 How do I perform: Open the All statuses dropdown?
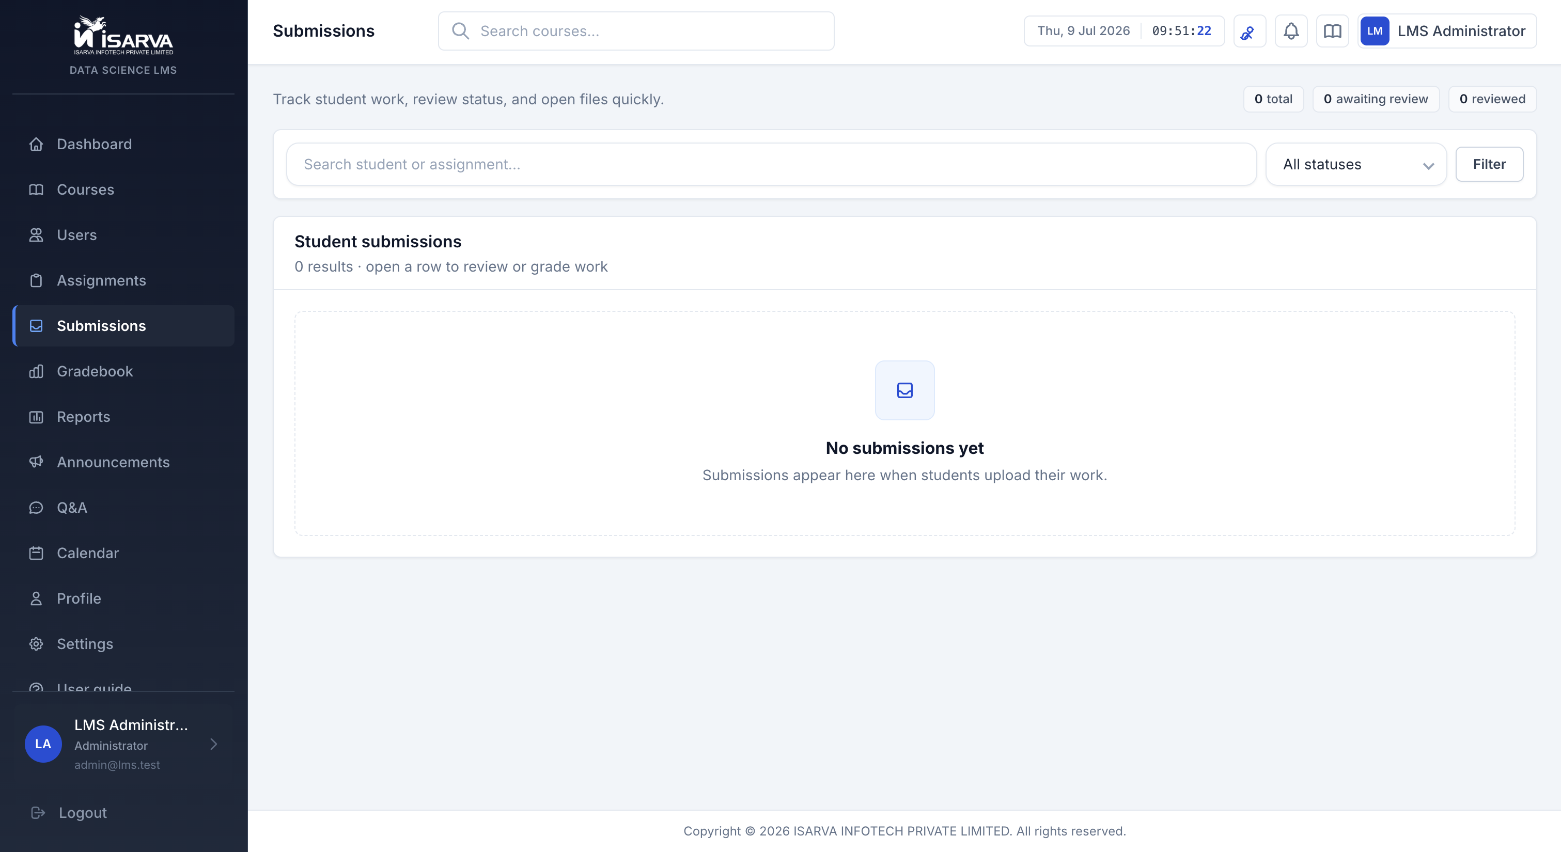point(1356,164)
